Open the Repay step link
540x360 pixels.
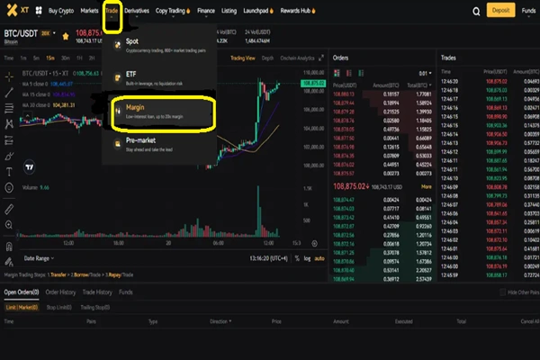click(114, 274)
